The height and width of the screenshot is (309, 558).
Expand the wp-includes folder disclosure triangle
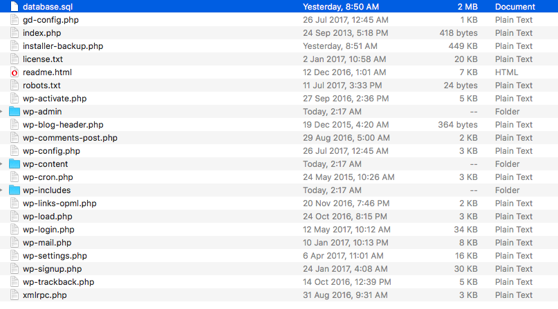coord(1,190)
